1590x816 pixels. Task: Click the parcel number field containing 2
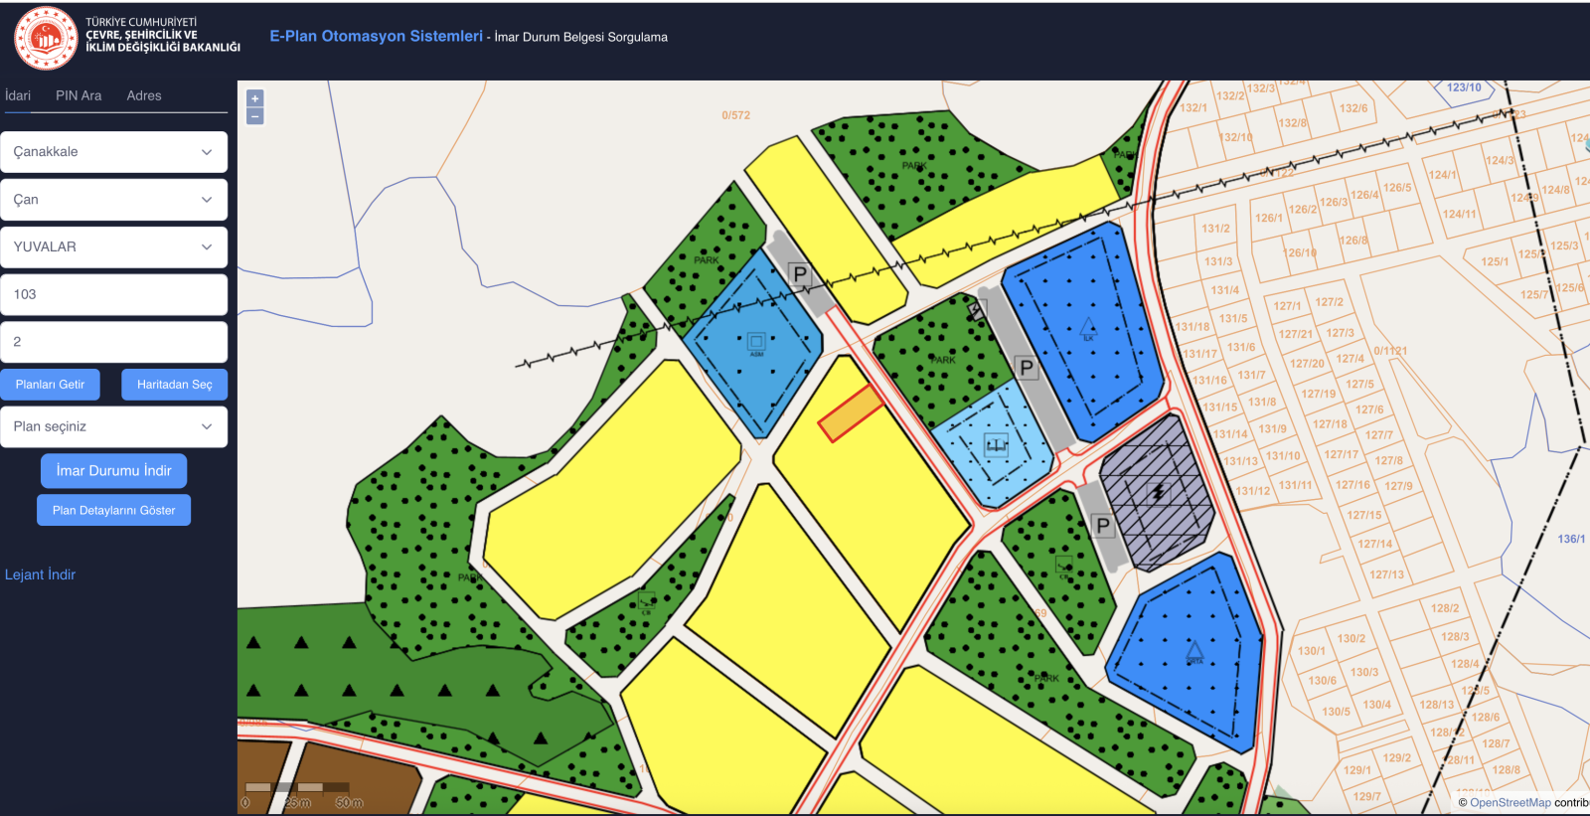tap(113, 342)
